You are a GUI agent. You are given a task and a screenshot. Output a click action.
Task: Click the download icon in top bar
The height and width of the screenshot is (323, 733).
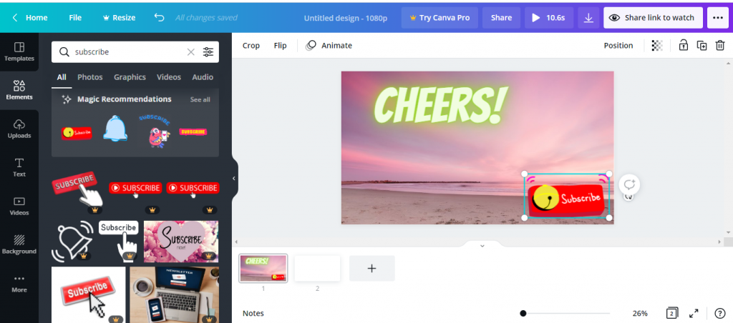click(588, 18)
